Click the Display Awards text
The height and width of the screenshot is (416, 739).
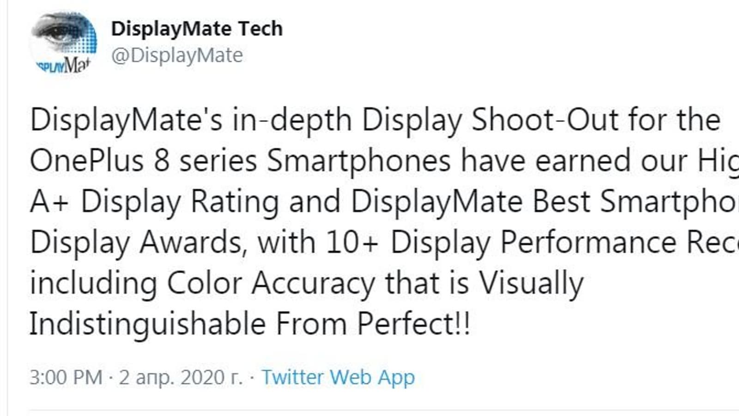pyautogui.click(x=136, y=242)
